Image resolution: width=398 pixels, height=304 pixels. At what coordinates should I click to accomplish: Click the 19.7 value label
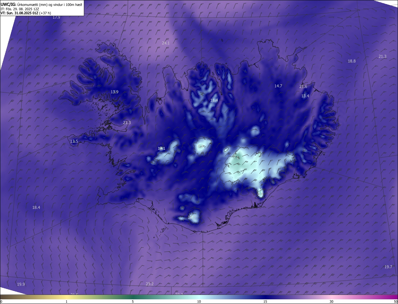point(388,267)
